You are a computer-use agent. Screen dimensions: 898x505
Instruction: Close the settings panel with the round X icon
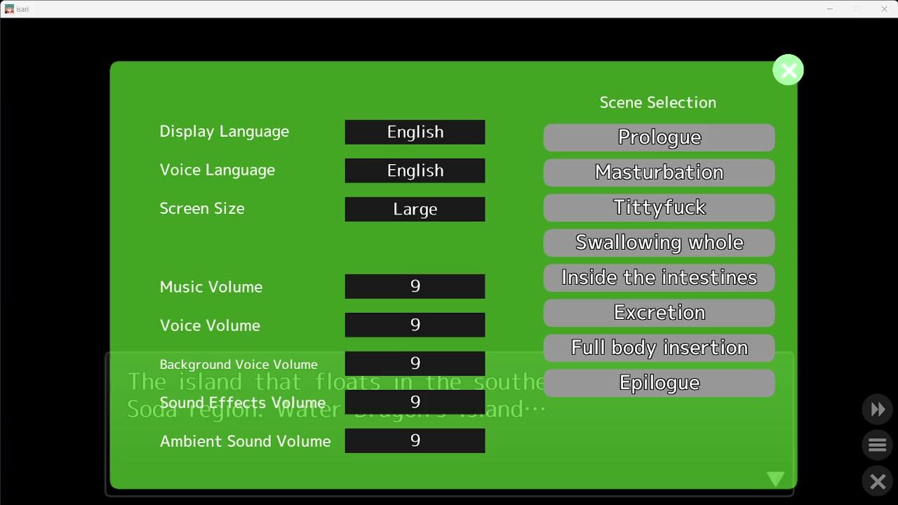pyautogui.click(x=788, y=70)
